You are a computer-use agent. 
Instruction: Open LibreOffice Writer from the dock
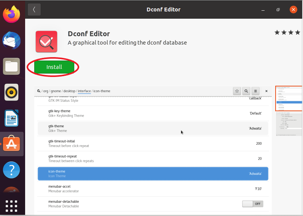click(11, 118)
